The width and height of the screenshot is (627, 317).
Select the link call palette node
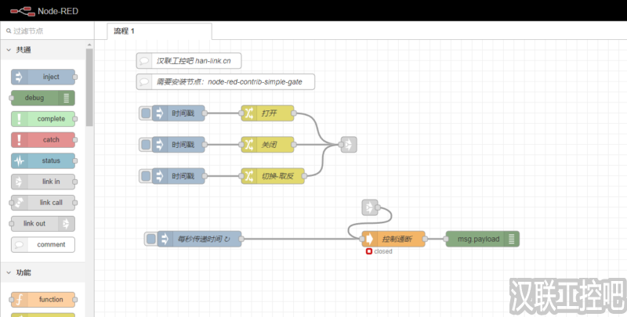pos(44,202)
